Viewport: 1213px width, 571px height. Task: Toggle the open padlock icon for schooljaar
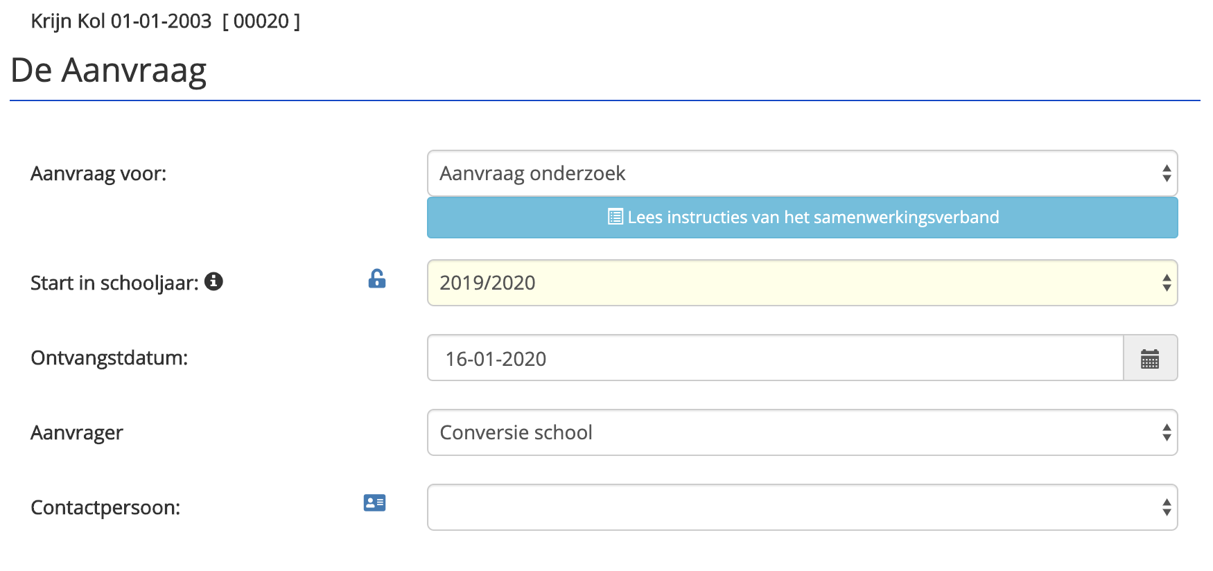(376, 279)
